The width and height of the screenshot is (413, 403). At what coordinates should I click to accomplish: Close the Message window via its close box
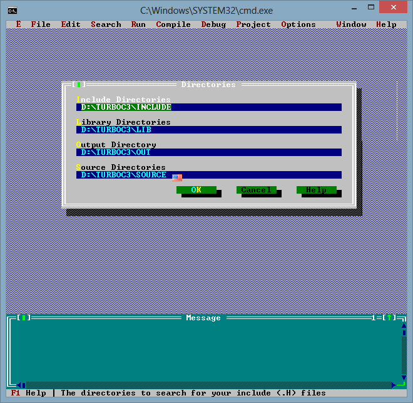point(24,318)
